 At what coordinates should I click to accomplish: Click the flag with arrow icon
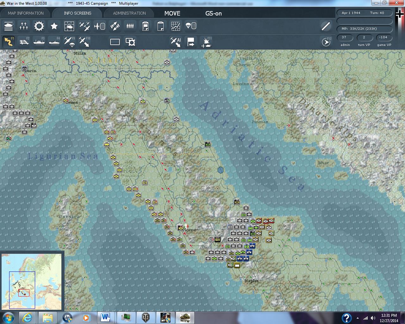click(191, 42)
